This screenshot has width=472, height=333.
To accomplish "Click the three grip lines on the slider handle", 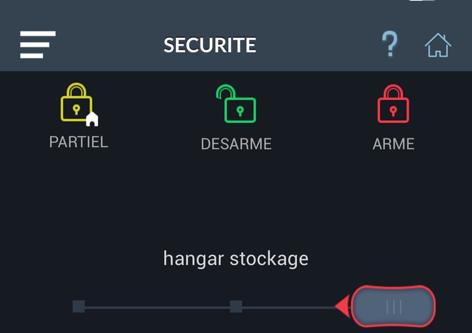I will pos(394,307).
